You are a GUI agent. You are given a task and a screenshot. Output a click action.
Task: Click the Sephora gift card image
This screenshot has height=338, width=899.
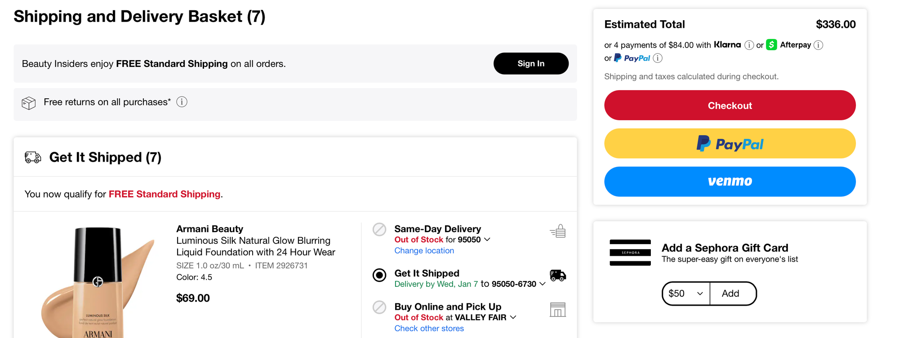[630, 253]
